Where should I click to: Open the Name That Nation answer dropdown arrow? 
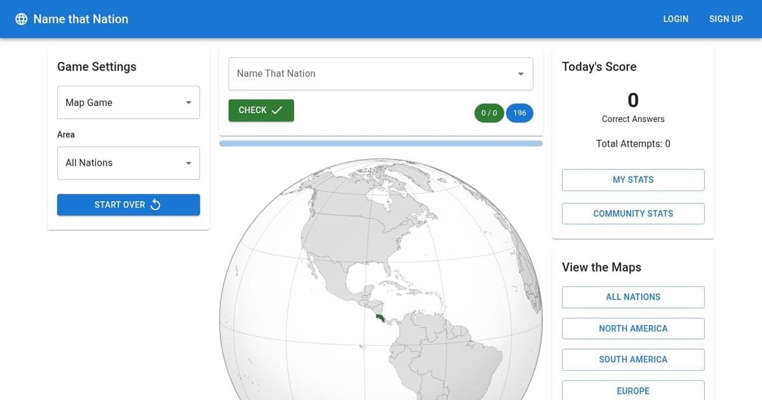pyautogui.click(x=521, y=74)
